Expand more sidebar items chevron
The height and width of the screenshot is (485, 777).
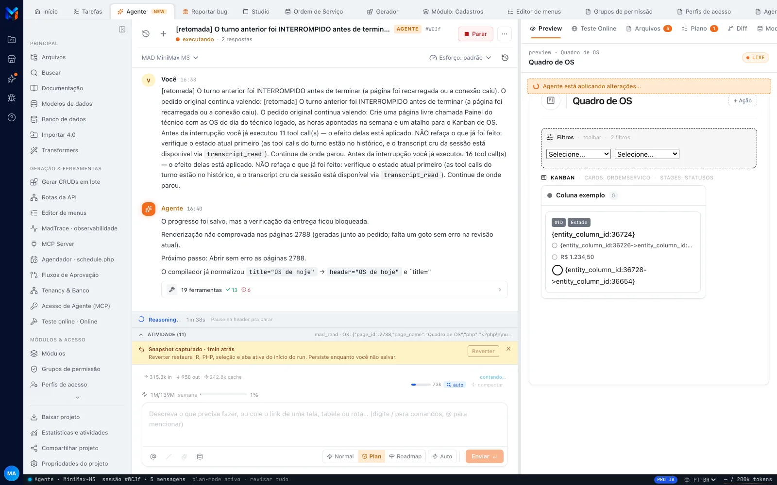[77, 398]
